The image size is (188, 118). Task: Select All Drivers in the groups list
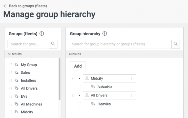(x=29, y=88)
